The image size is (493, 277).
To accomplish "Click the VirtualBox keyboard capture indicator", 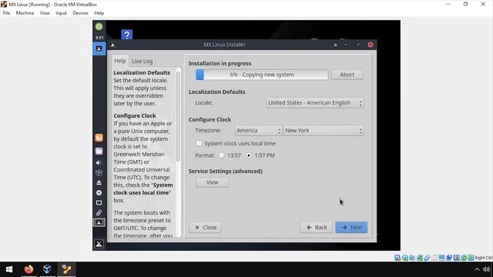I will pos(471,258).
